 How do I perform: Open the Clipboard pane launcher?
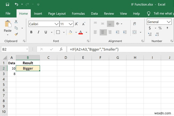coord(24,41)
